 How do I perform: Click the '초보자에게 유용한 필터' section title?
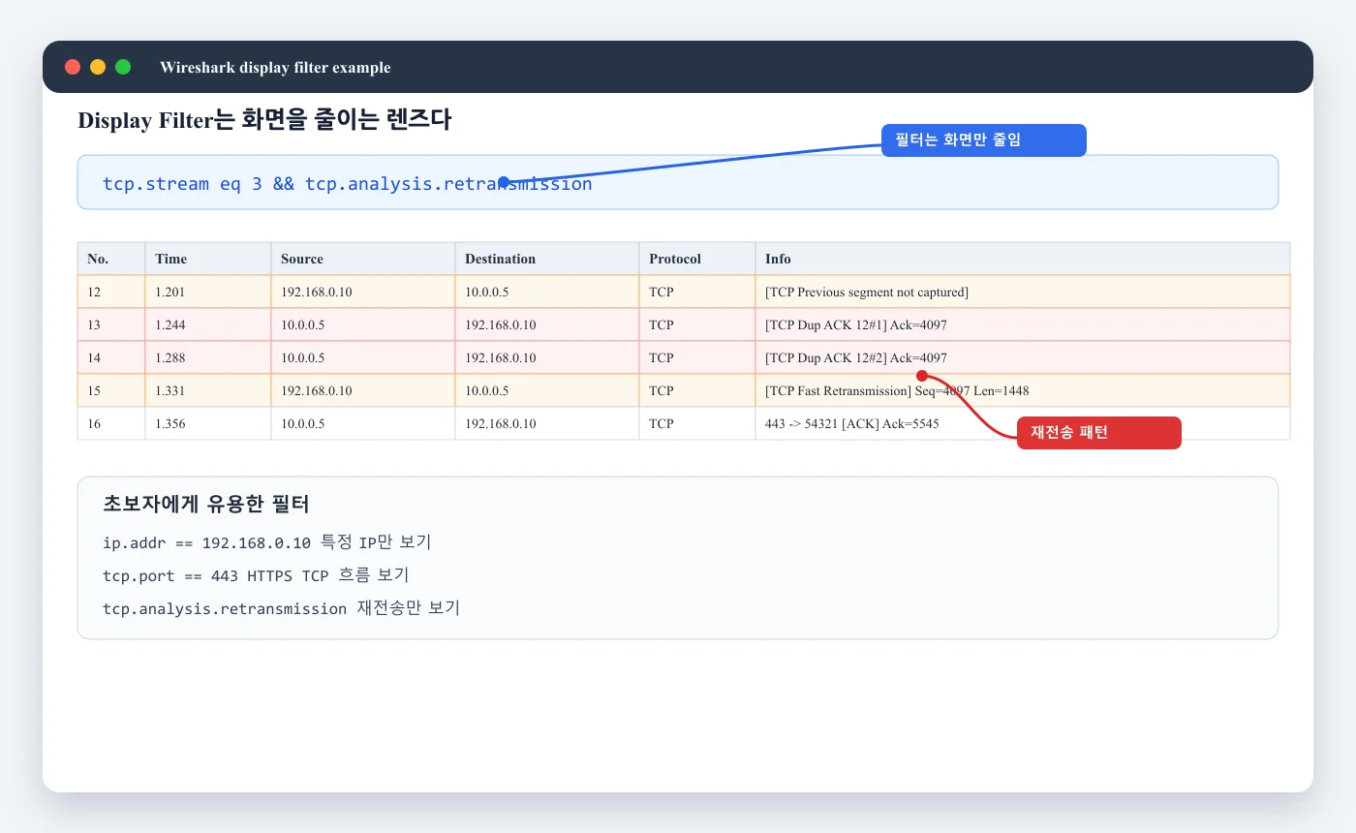click(x=206, y=505)
